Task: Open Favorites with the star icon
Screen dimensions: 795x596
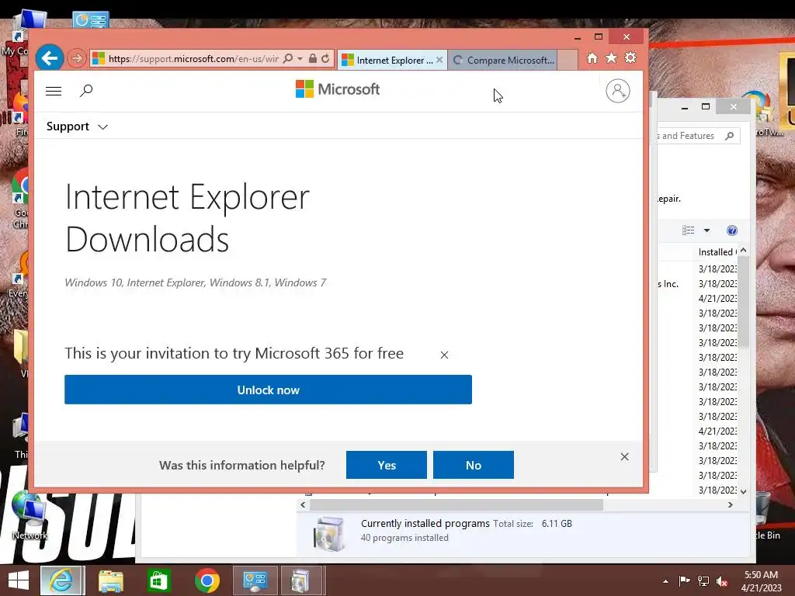Action: 612,58
